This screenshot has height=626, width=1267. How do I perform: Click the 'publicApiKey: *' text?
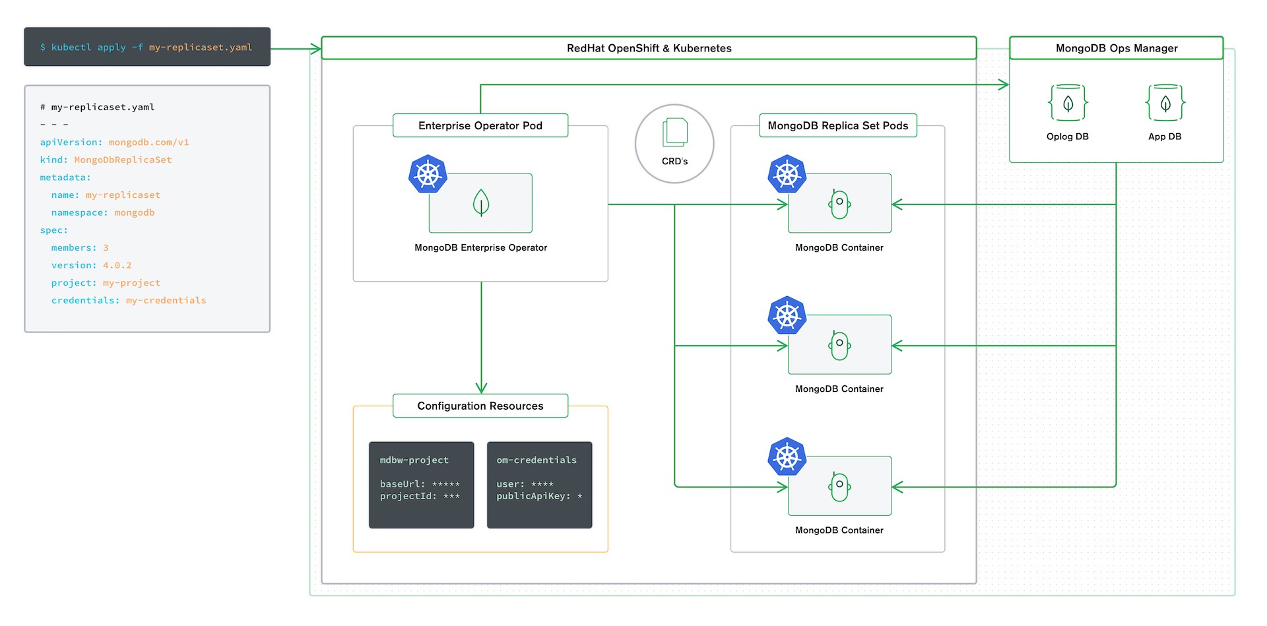click(540, 496)
